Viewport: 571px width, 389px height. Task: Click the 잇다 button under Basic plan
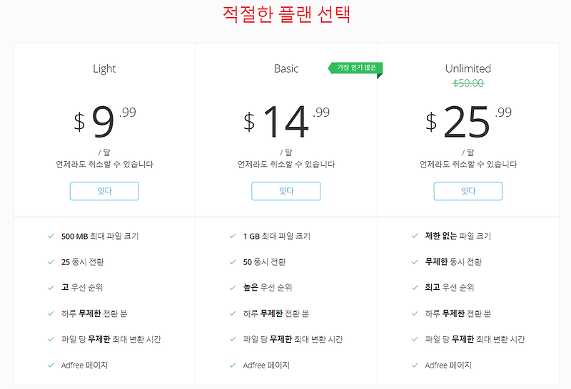tap(286, 191)
